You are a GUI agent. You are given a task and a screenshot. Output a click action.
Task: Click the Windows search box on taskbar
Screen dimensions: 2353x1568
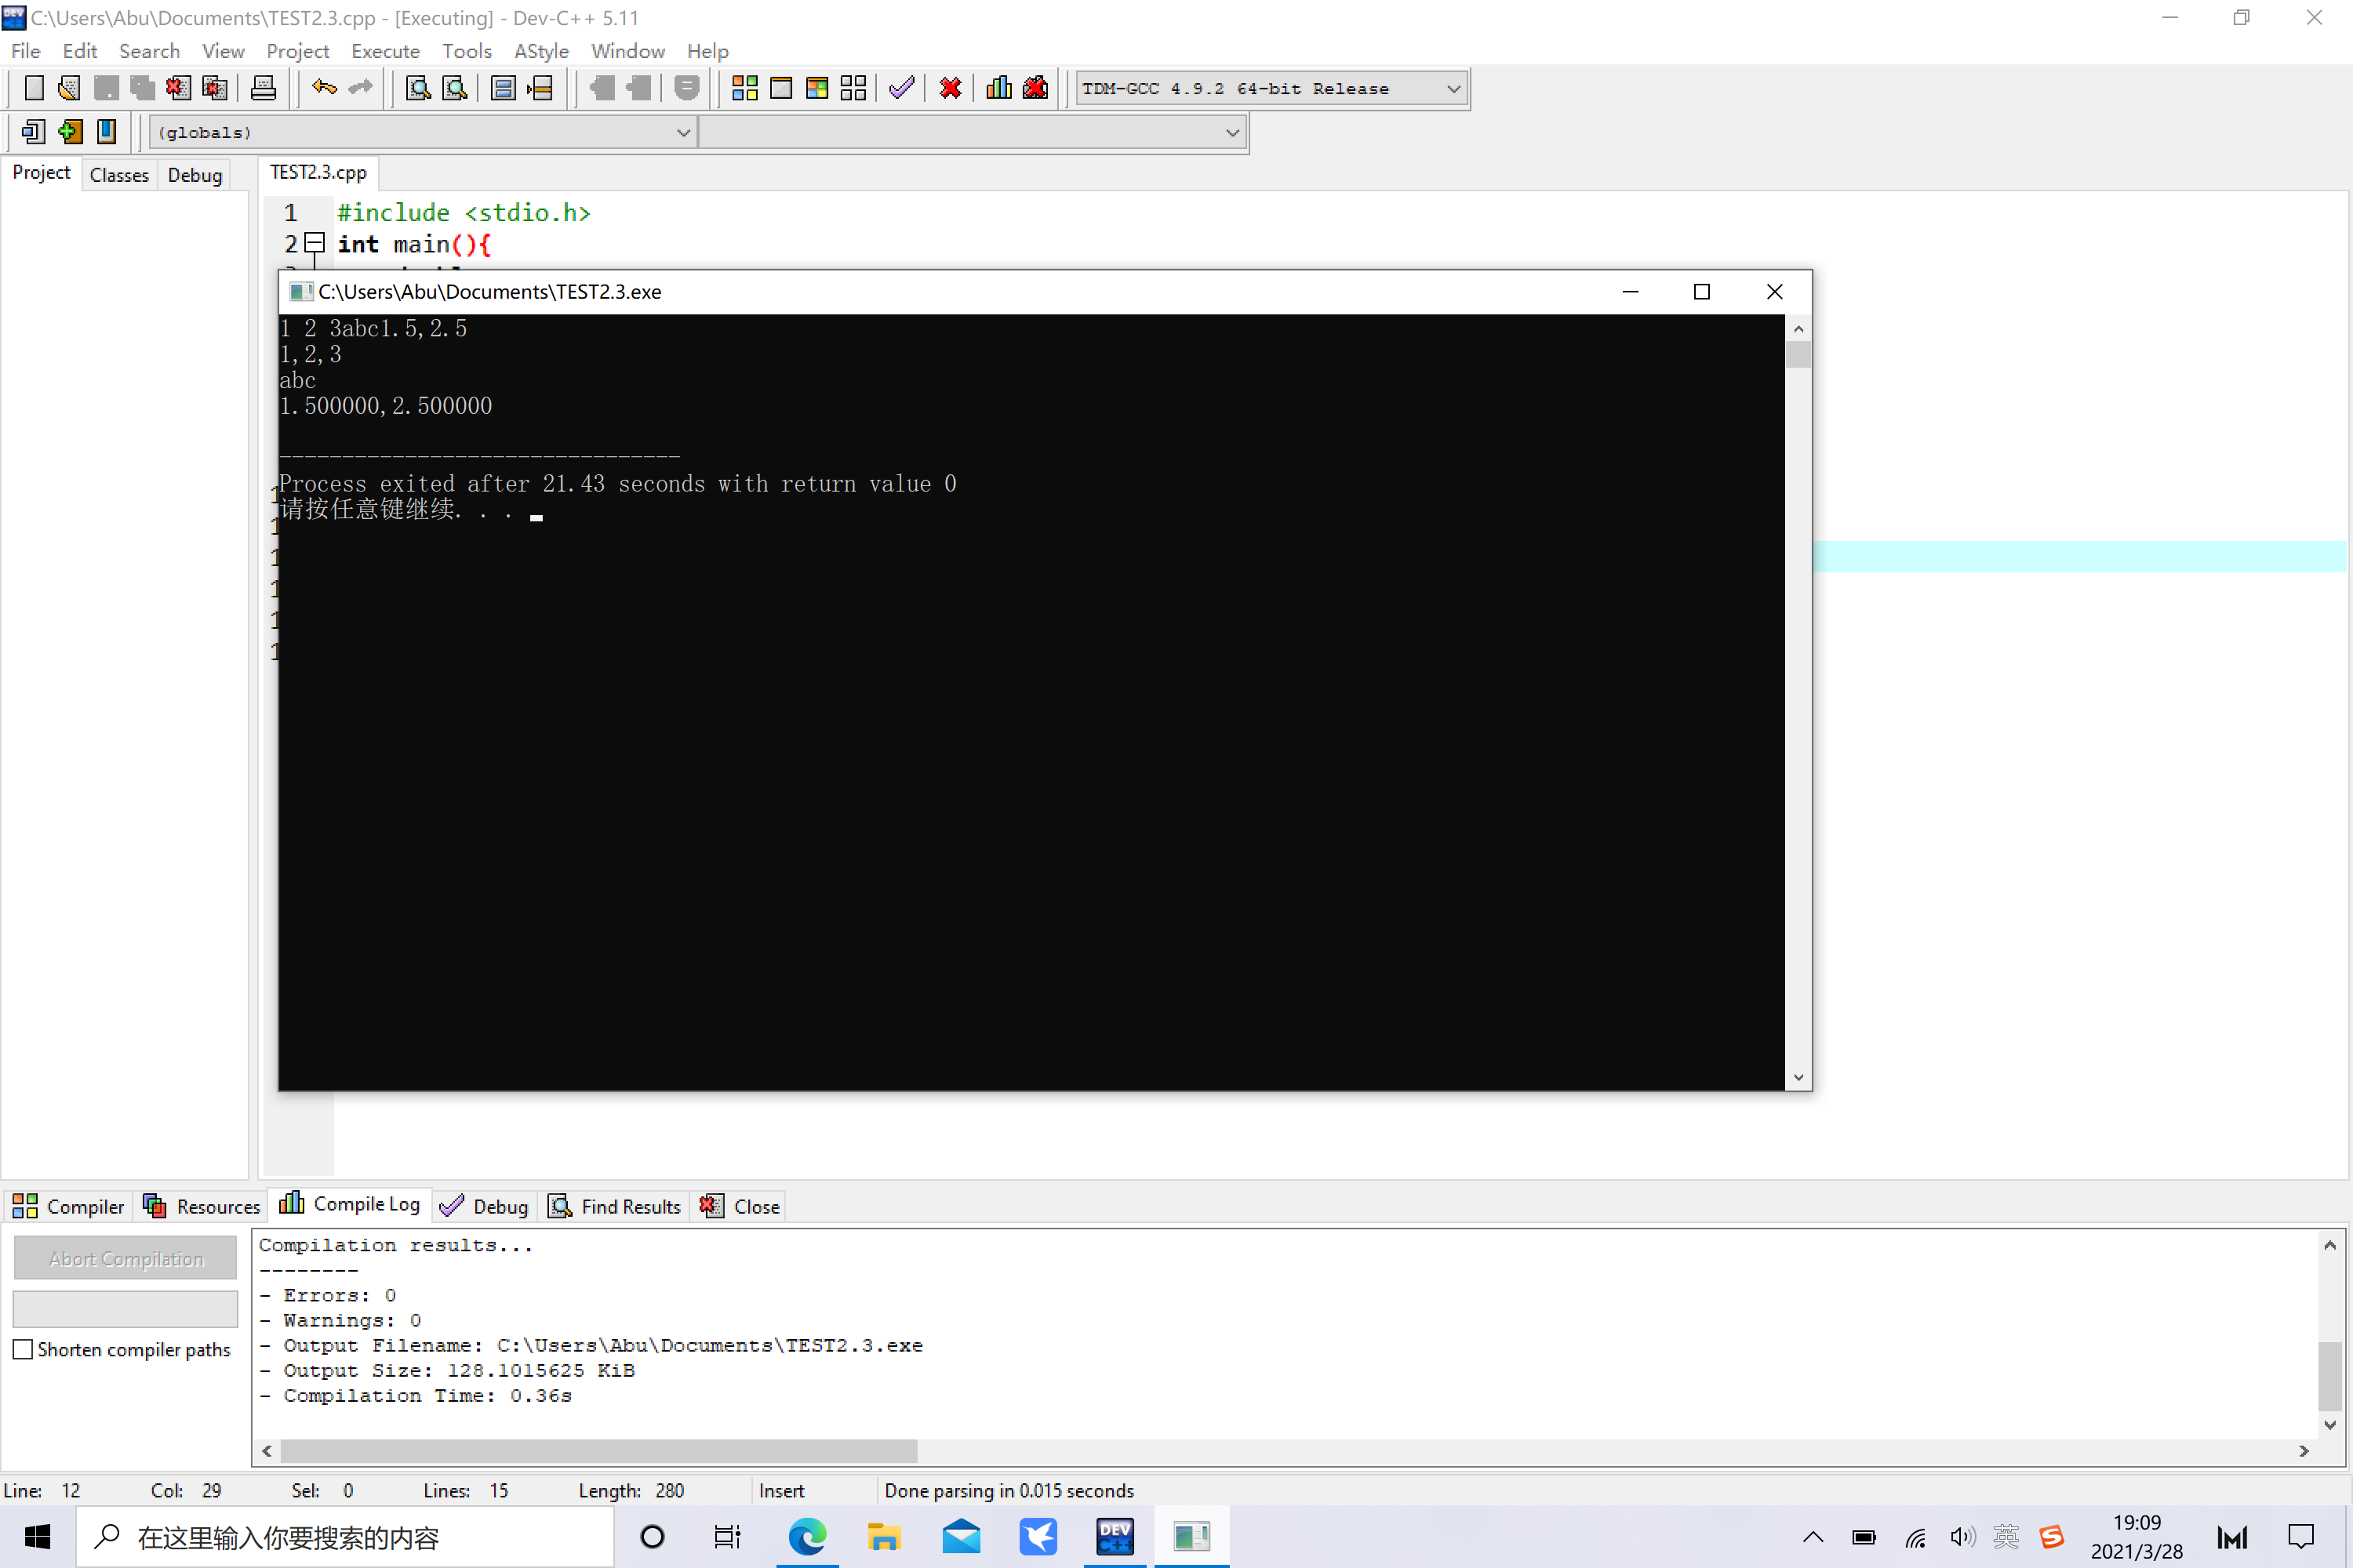pos(345,1537)
